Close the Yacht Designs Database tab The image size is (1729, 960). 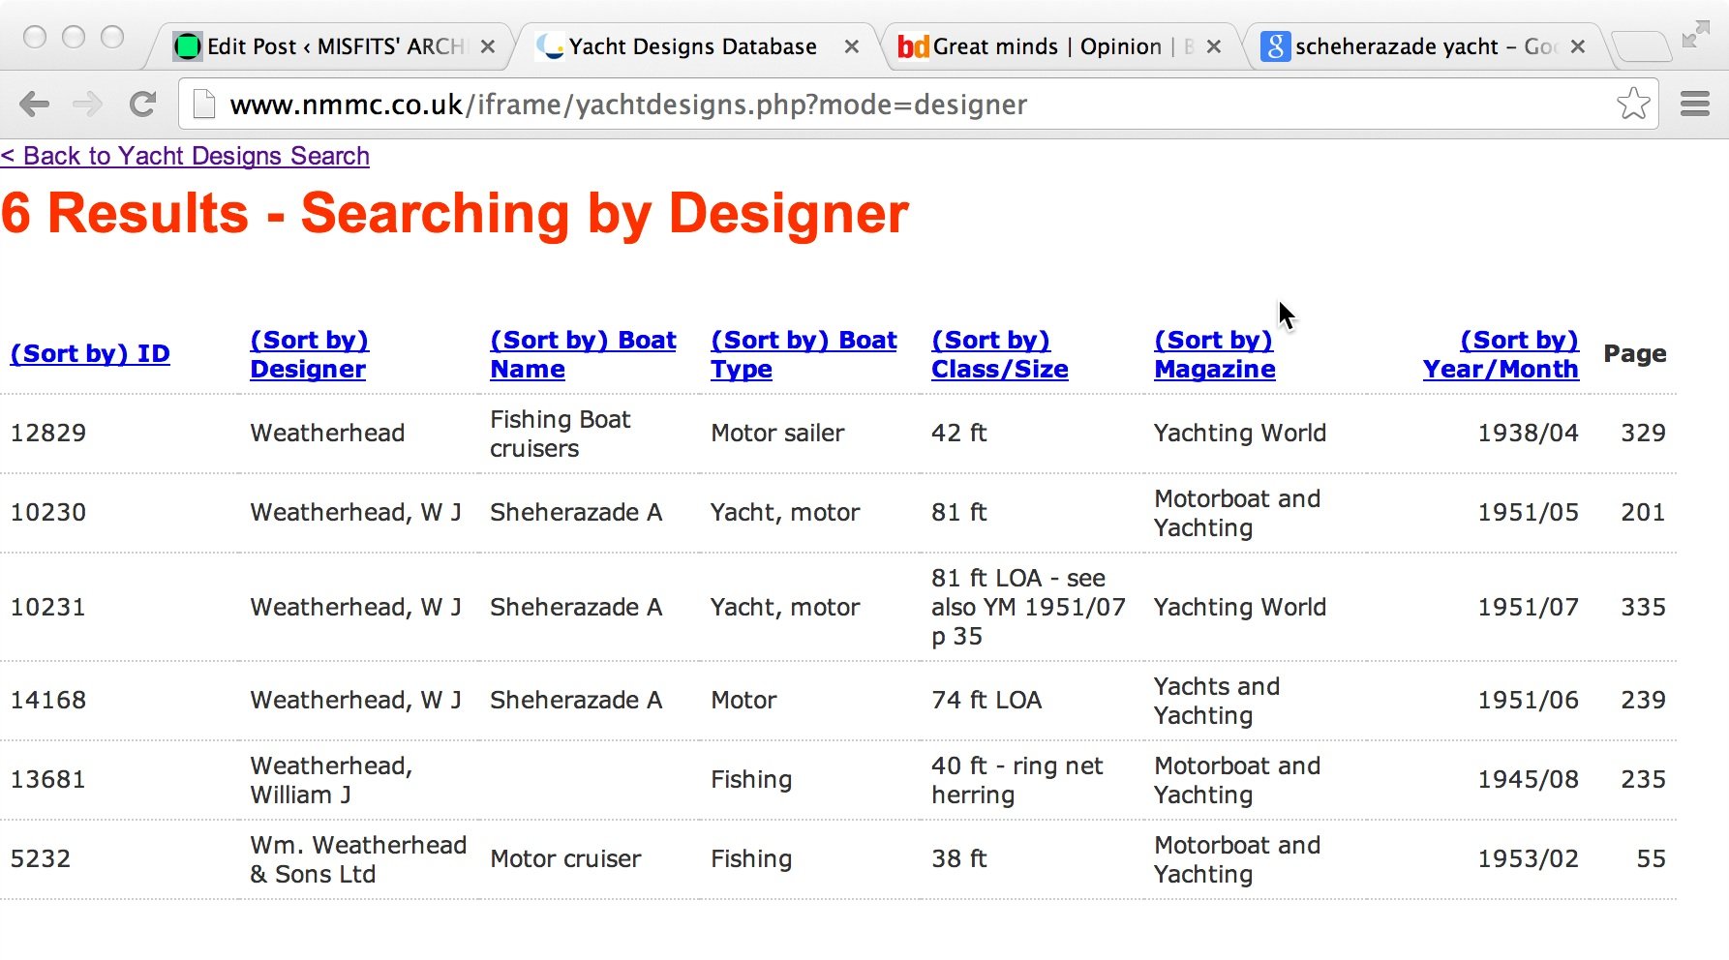pos(851,46)
